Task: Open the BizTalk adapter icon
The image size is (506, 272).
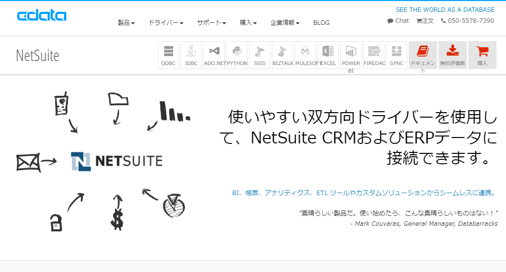Action: coord(283,55)
